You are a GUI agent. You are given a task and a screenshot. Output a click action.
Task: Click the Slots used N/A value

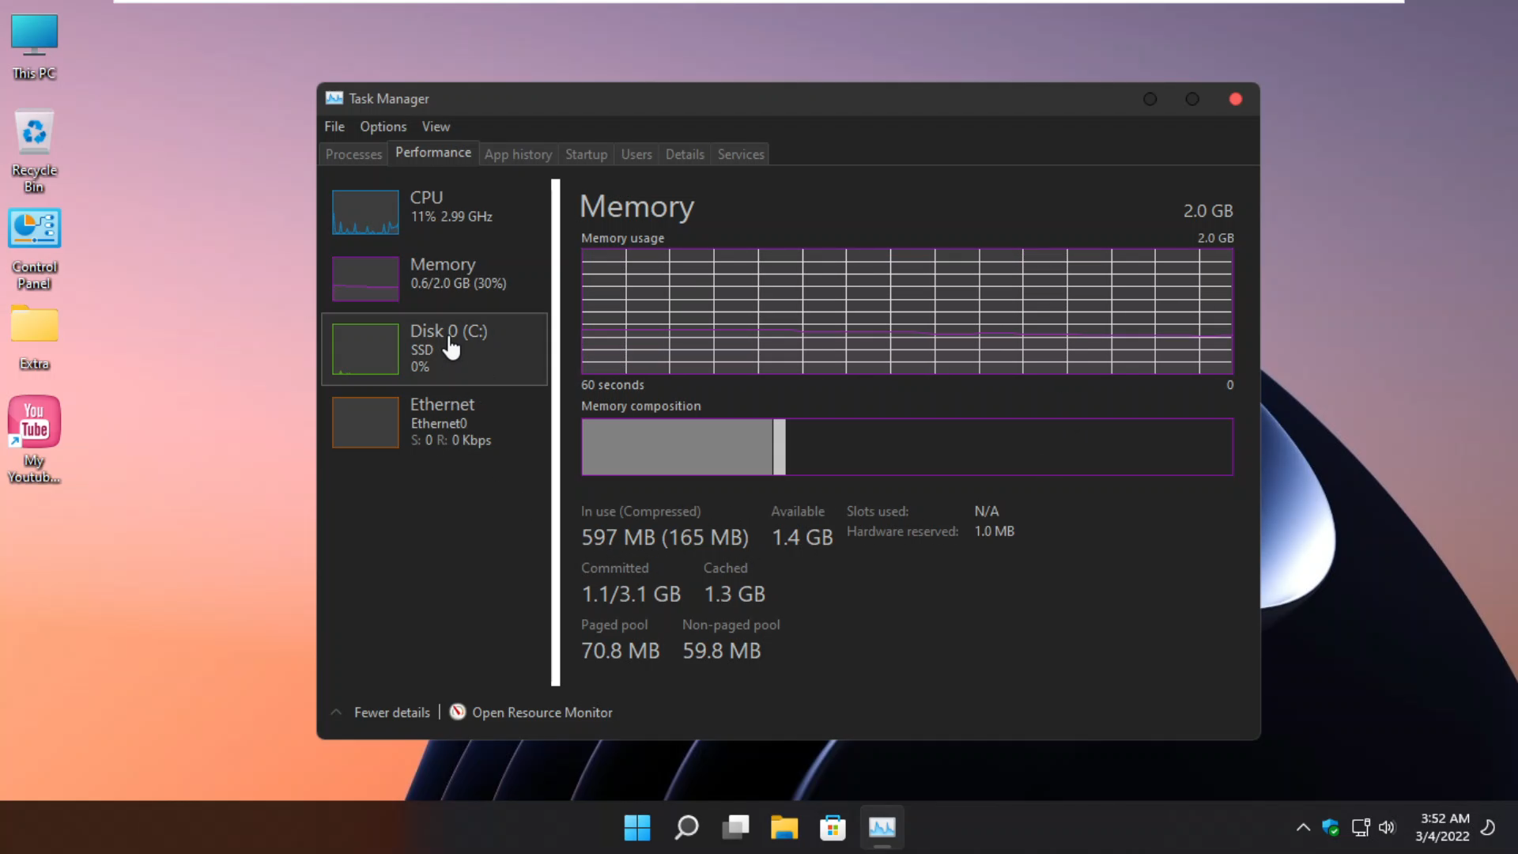pos(986,511)
